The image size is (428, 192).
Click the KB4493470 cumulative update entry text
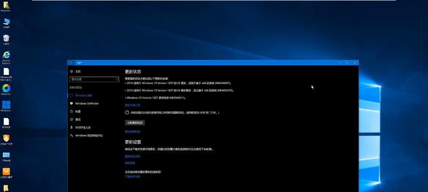tap(180, 90)
